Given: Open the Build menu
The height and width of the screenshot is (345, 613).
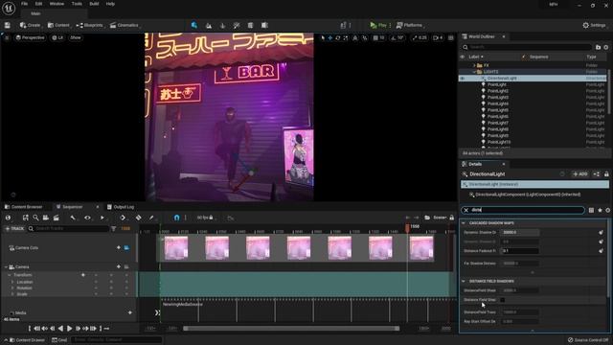Looking at the screenshot, I should tap(94, 4).
